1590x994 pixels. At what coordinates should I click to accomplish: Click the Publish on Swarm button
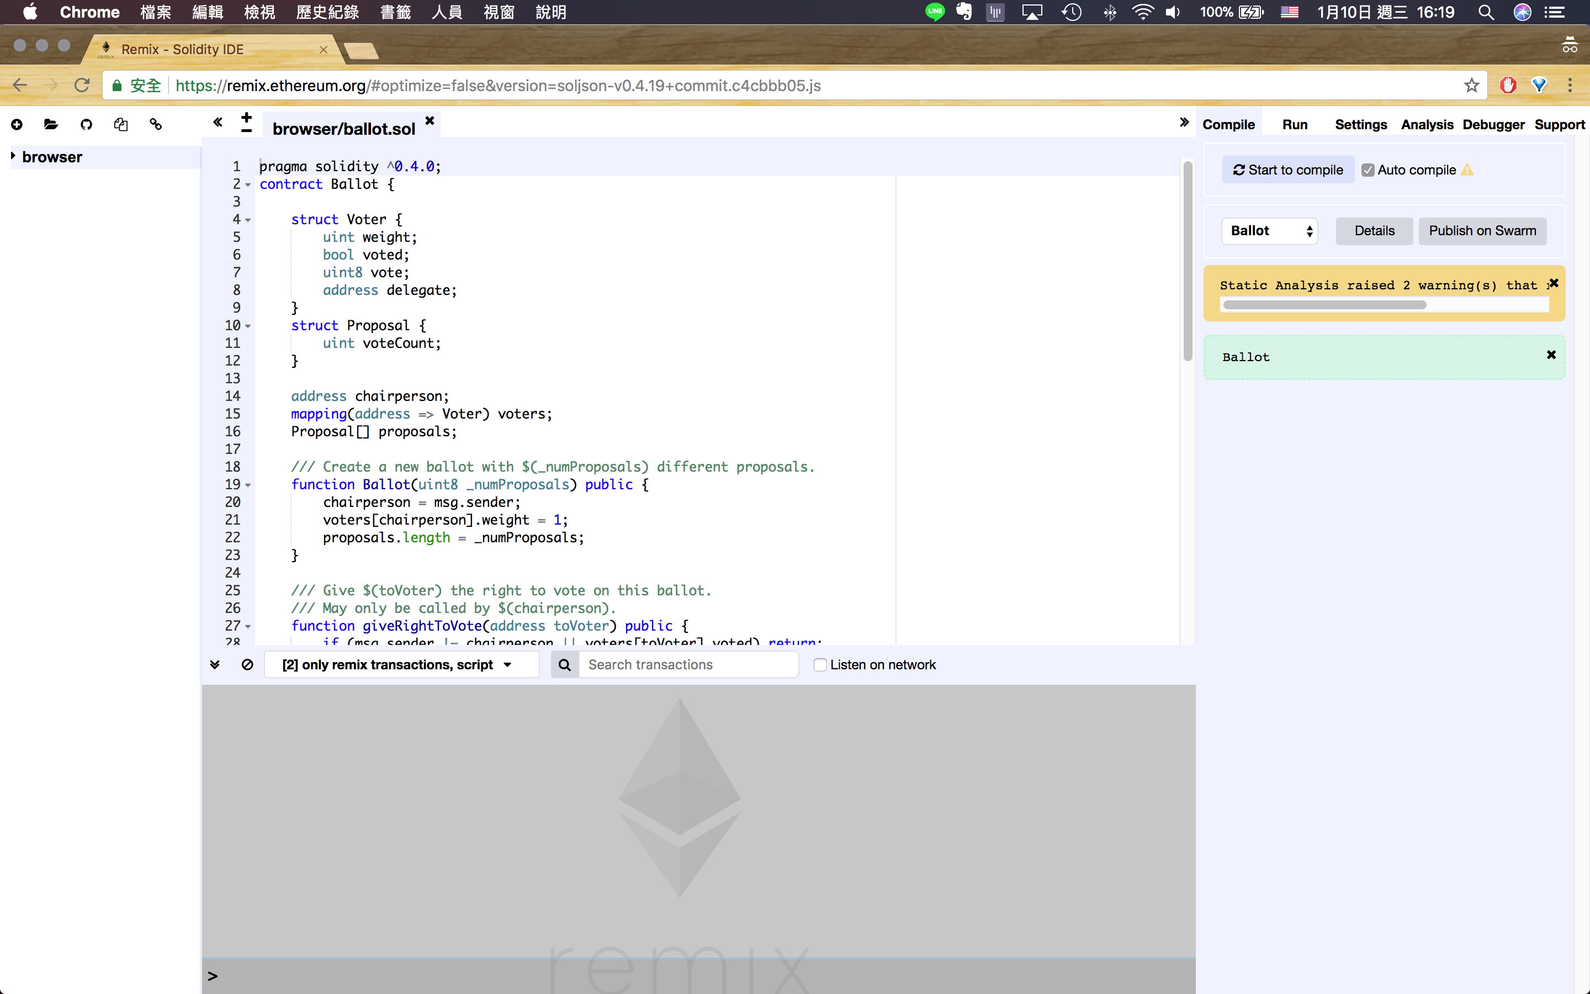pos(1482,231)
